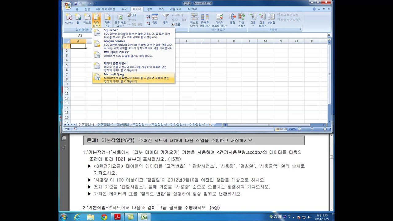Switch to 페이지 레이아웃 tab

click(x=106, y=9)
